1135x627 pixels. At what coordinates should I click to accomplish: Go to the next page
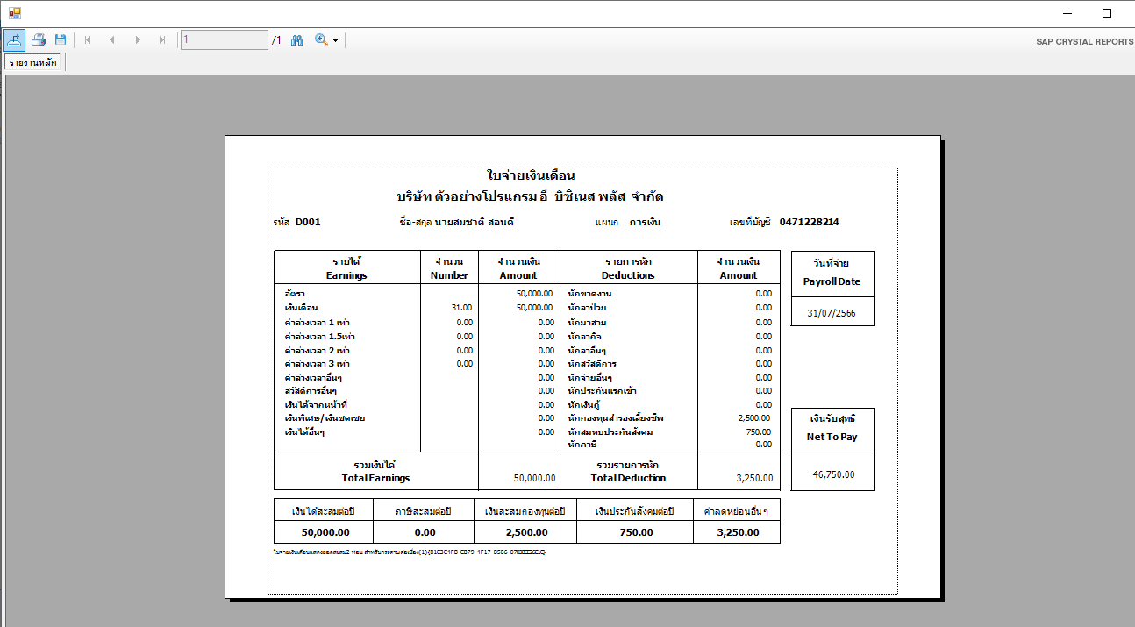click(x=138, y=39)
